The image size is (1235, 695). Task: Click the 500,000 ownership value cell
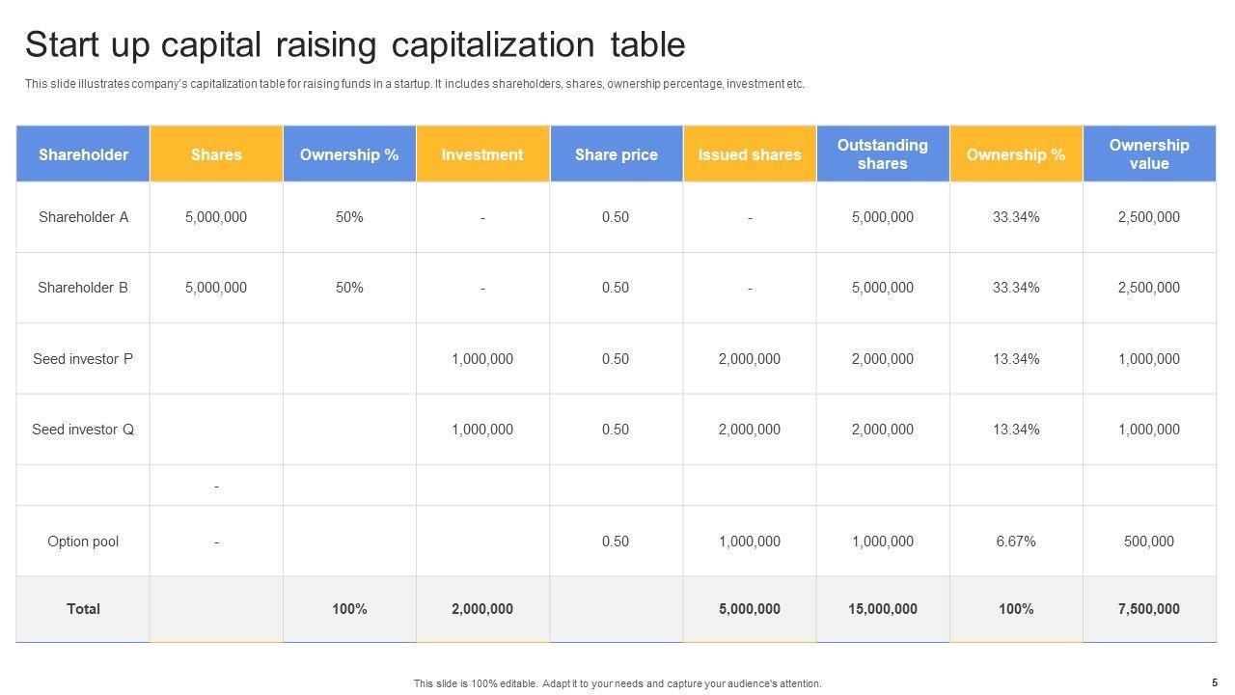click(x=1149, y=542)
